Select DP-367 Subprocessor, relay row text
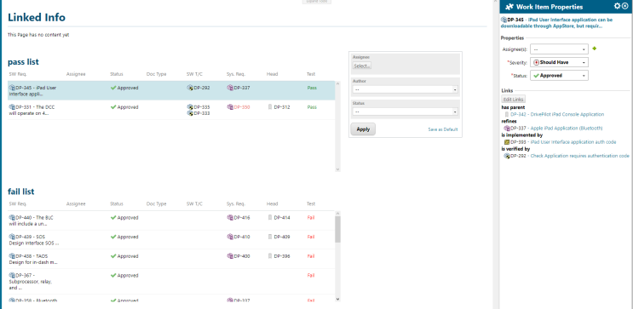The height and width of the screenshot is (309, 633). point(31,282)
